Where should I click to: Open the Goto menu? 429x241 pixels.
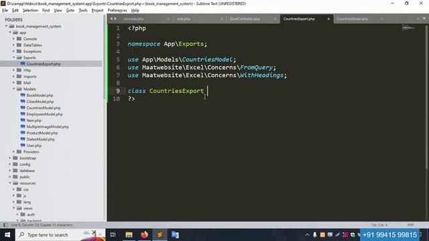pos(70,11)
